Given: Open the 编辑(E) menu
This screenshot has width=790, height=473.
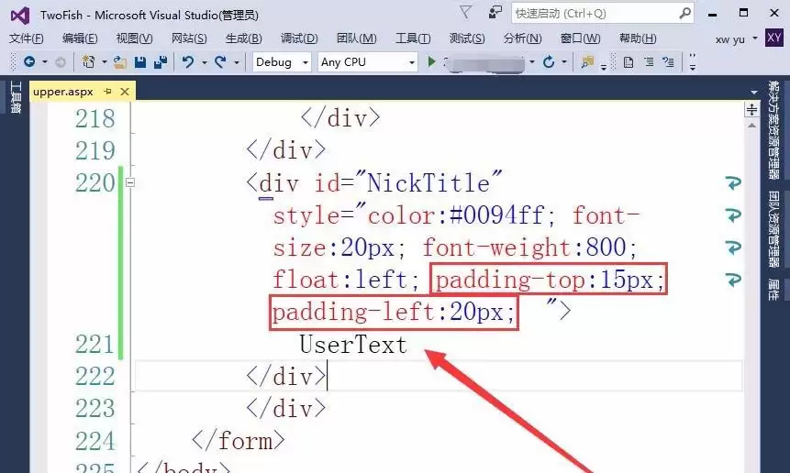Looking at the screenshot, I should point(80,38).
